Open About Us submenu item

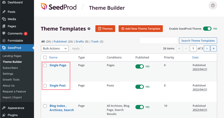click(9, 86)
